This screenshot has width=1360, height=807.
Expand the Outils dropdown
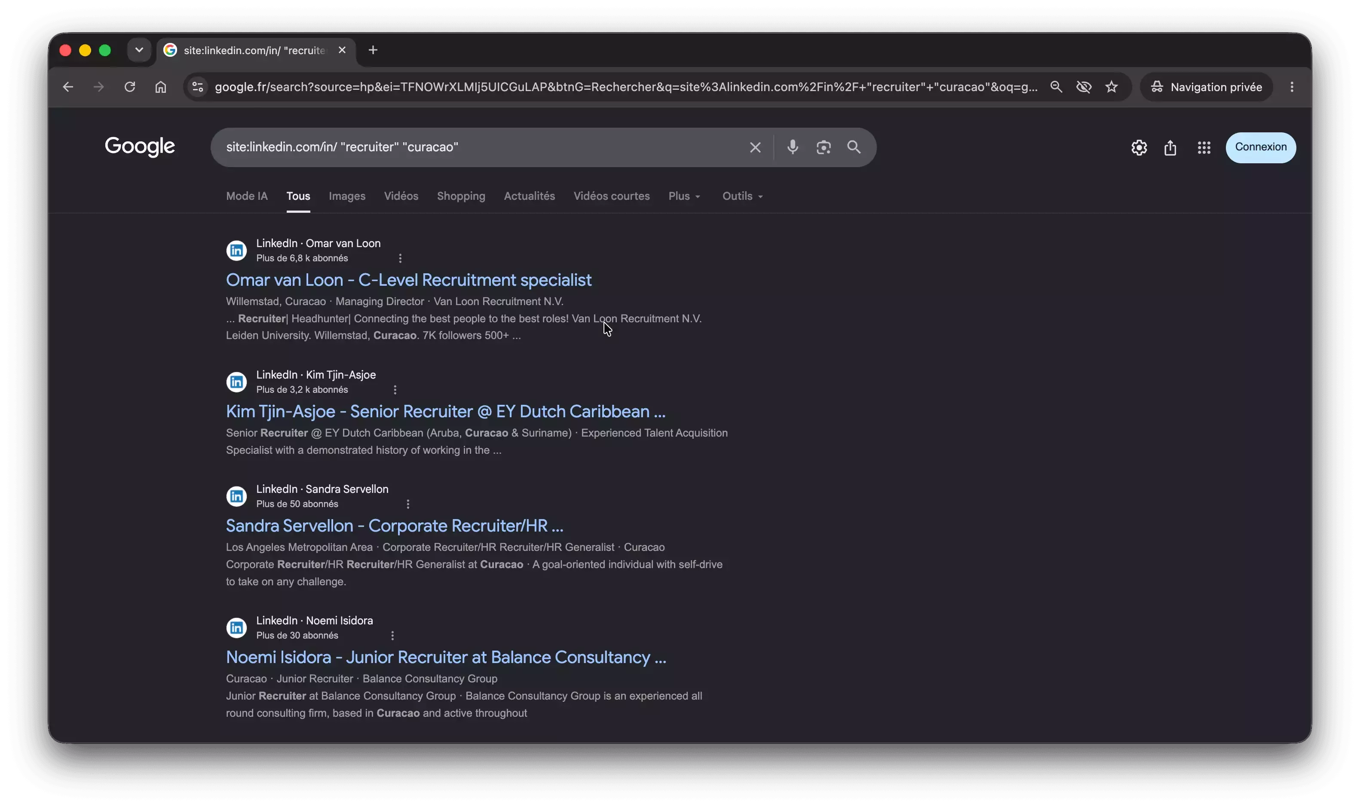click(743, 196)
